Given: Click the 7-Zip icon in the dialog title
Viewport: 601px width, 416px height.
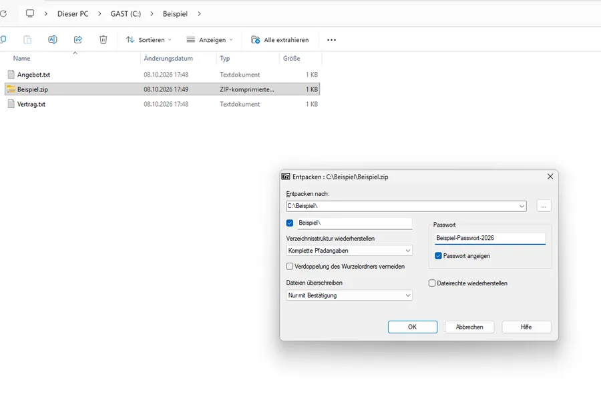Looking at the screenshot, I should 286,177.
